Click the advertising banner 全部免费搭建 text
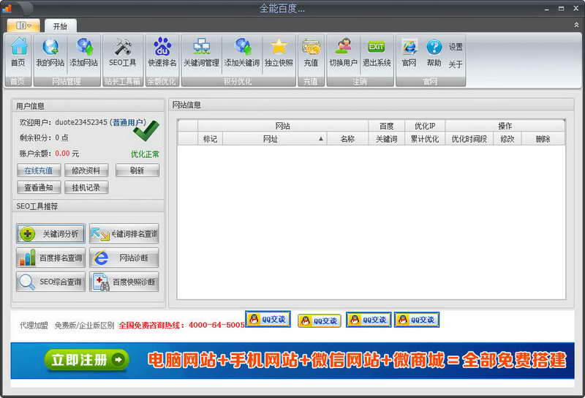Viewport: 585px width, 398px height. 514,360
